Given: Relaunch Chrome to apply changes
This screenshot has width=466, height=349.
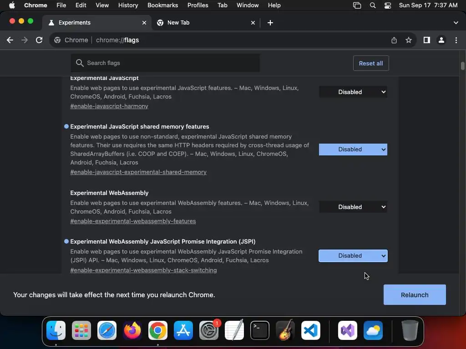Looking at the screenshot, I should (x=415, y=294).
